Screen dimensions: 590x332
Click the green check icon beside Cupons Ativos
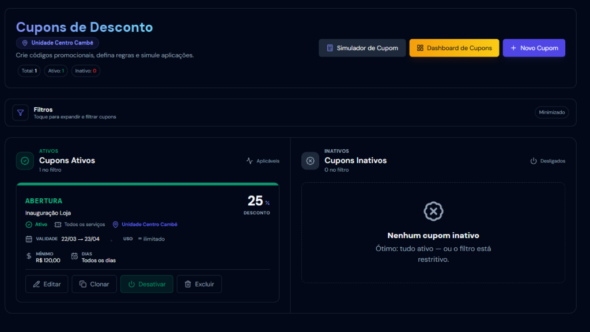point(24,161)
